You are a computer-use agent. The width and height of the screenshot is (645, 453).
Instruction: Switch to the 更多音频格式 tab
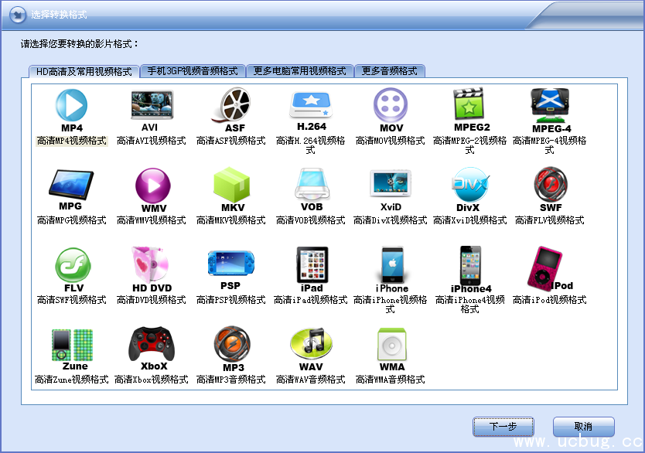tap(389, 70)
